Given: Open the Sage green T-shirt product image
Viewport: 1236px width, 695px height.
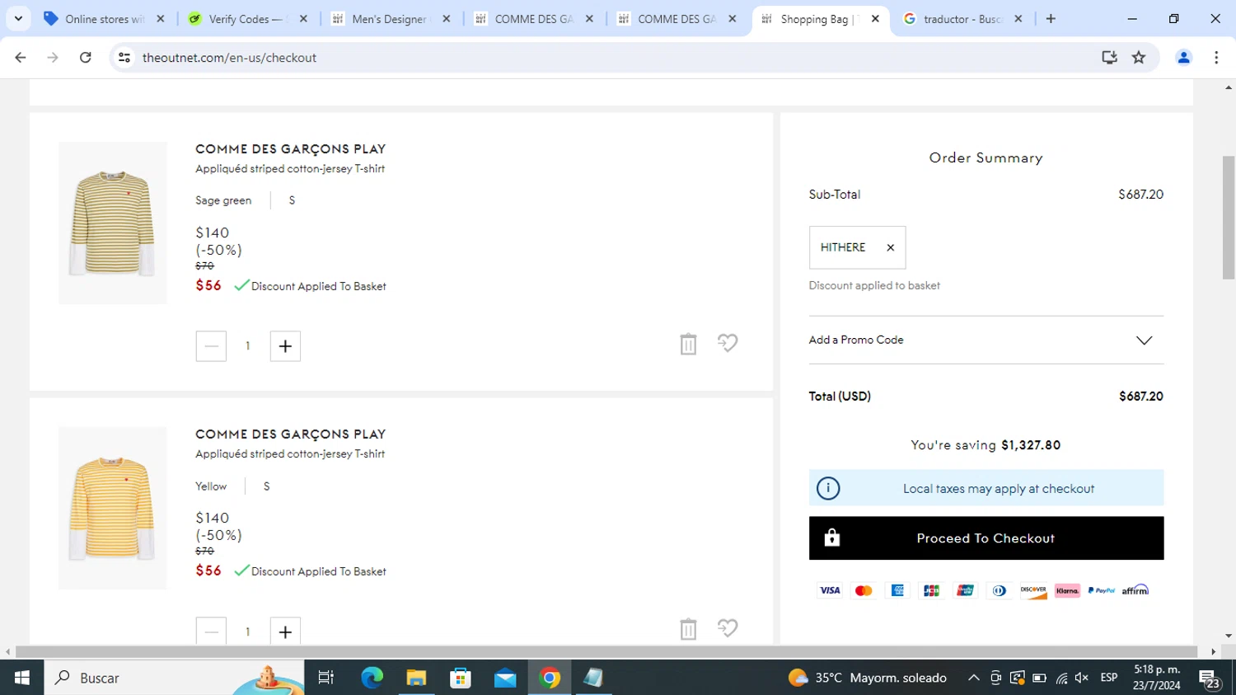Looking at the screenshot, I should coord(113,223).
